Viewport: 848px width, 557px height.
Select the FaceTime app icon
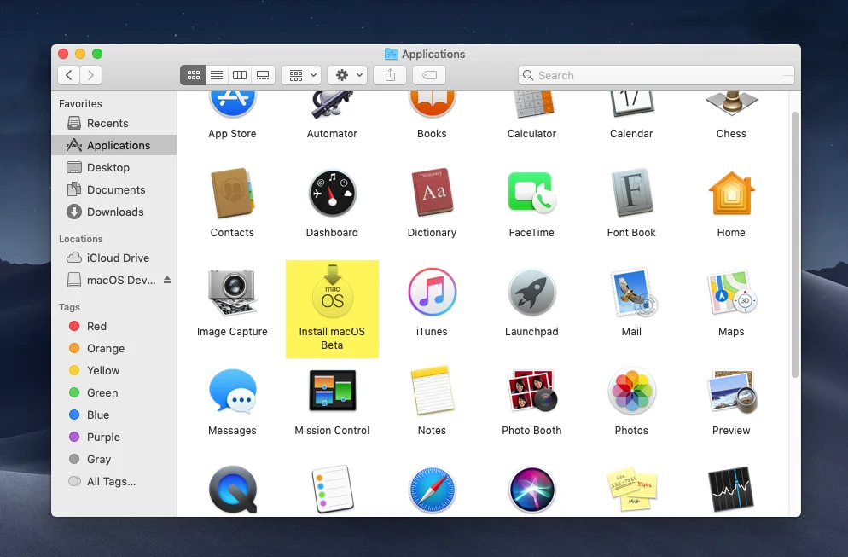coord(531,193)
